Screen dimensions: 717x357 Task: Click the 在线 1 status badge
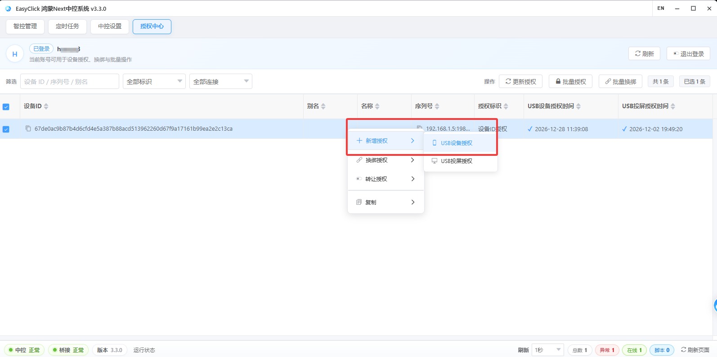[634, 350]
